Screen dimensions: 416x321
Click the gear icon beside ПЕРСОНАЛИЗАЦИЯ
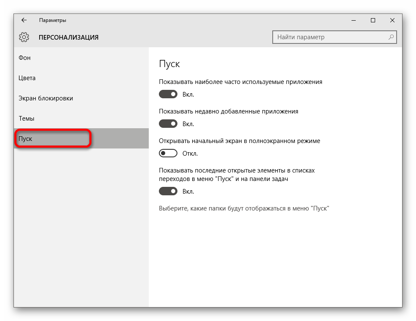tap(24, 37)
